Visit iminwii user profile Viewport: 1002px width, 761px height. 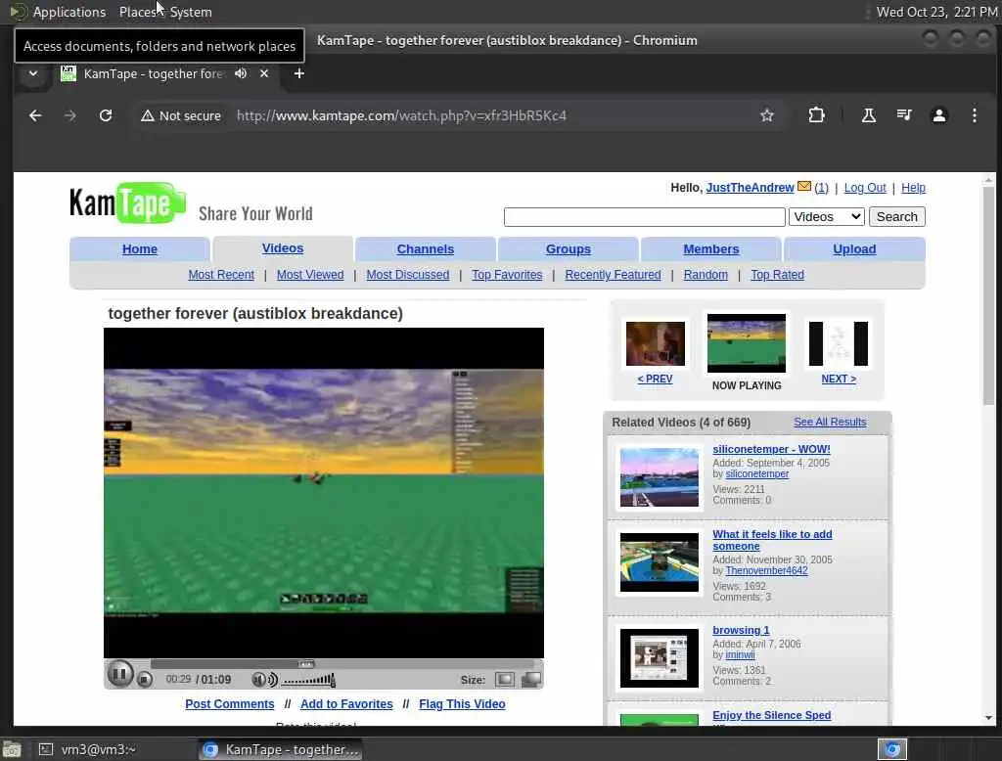tap(740, 655)
